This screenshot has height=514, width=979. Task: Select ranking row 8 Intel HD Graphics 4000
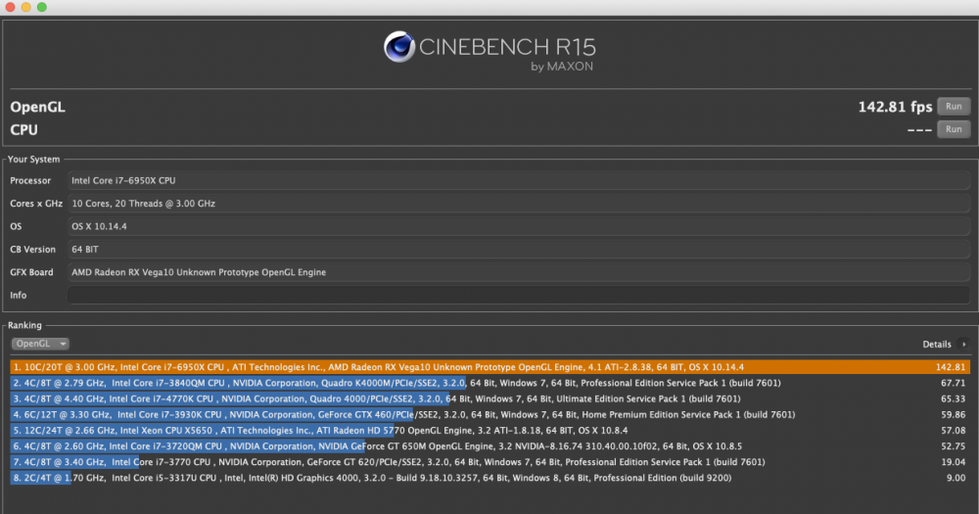pyautogui.click(x=490, y=478)
